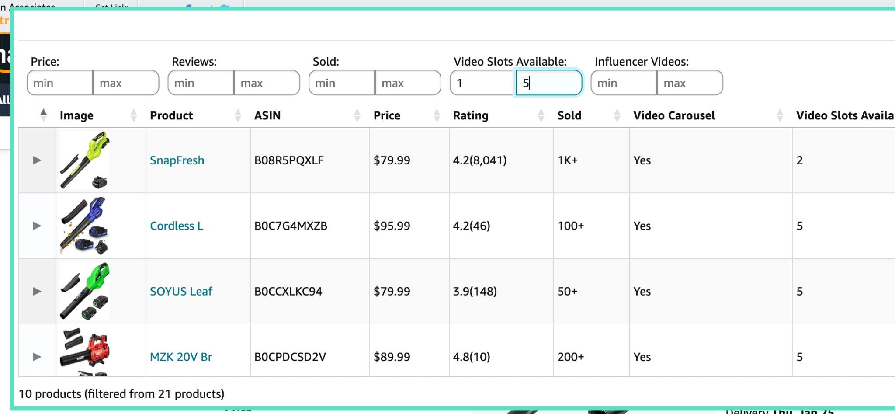
Task: Sort table by Price column
Action: (387, 115)
